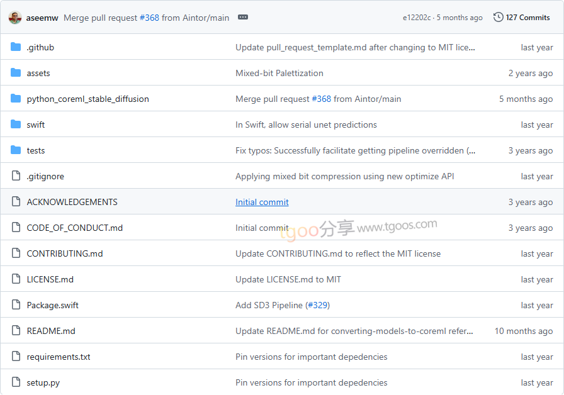Open issue #329 link in Package.swift row

coord(317,305)
